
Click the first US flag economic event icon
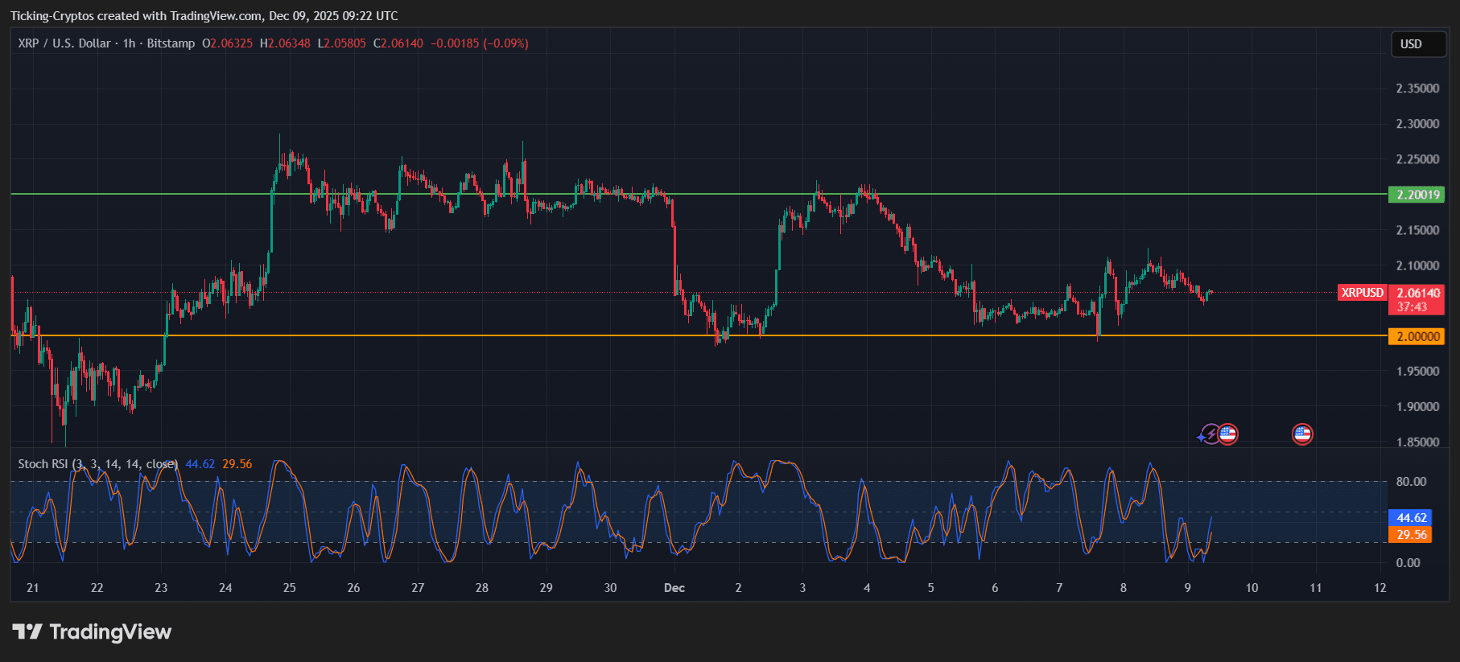1227,434
